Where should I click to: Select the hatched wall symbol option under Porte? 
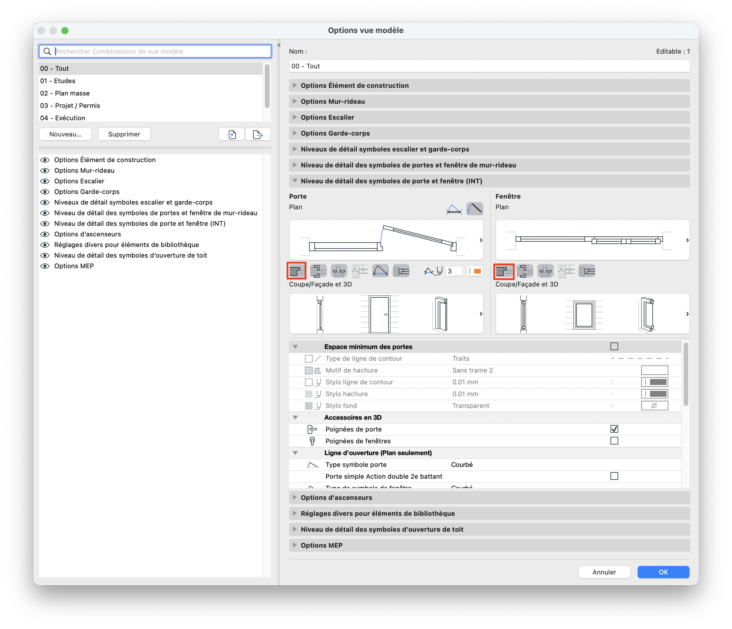[297, 271]
